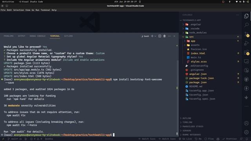Click Prettier in the status bar

(229, 139)
